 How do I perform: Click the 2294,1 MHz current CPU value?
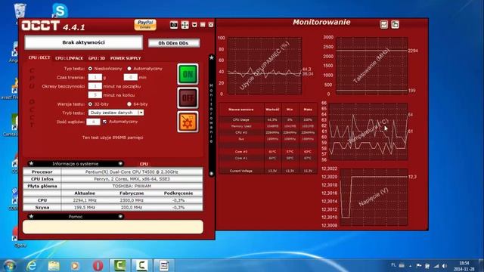coord(85,200)
